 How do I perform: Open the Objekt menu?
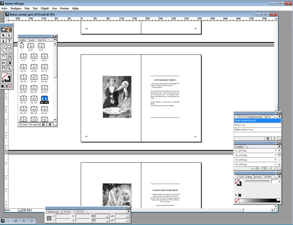coord(45,8)
